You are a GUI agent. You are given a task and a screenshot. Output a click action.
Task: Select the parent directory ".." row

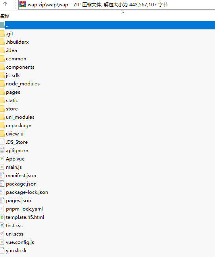point(107,25)
